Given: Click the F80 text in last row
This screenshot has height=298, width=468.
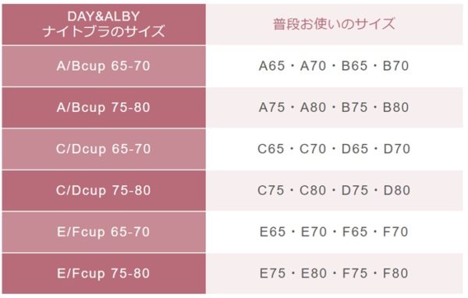Looking at the screenshot, I should (x=395, y=274).
